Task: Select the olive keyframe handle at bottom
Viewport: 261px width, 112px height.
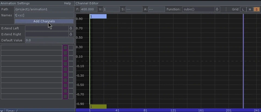Action: 98,107
